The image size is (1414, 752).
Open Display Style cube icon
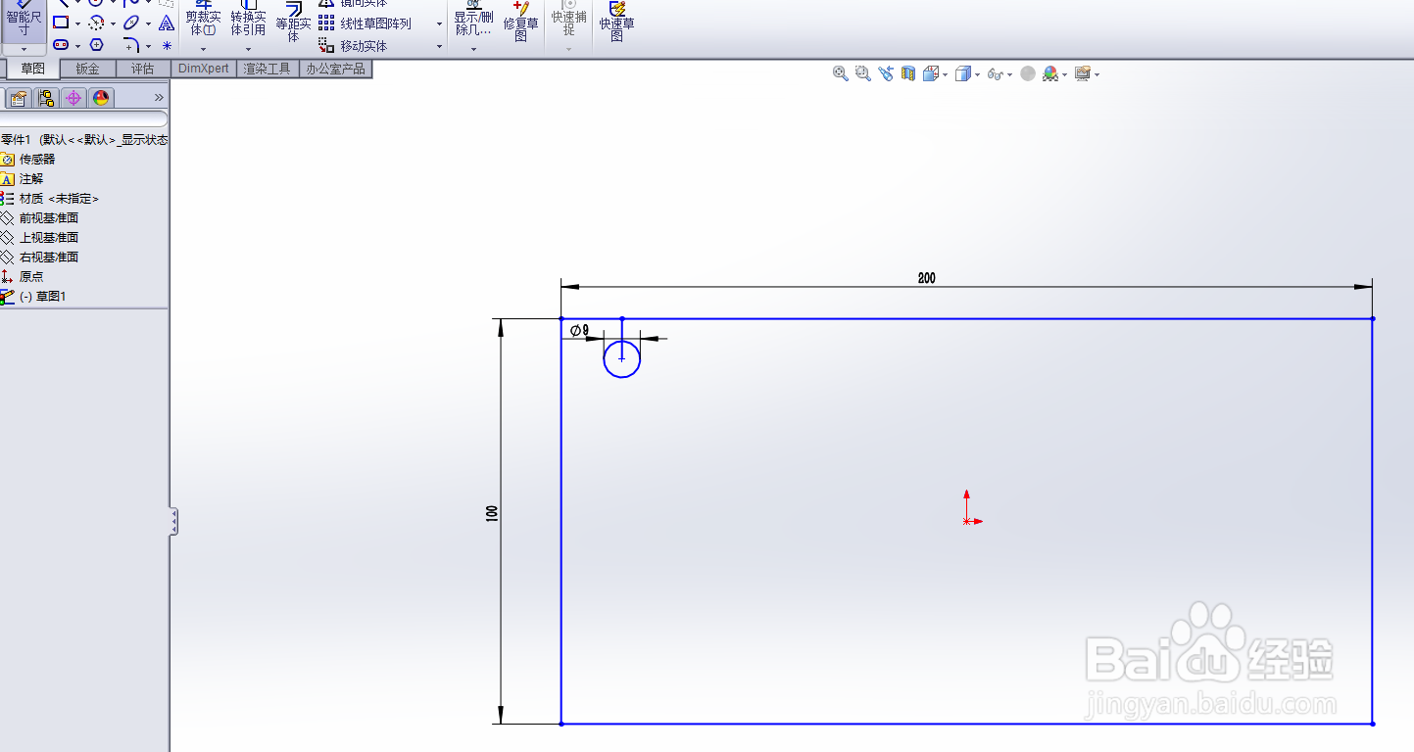pyautogui.click(x=963, y=73)
